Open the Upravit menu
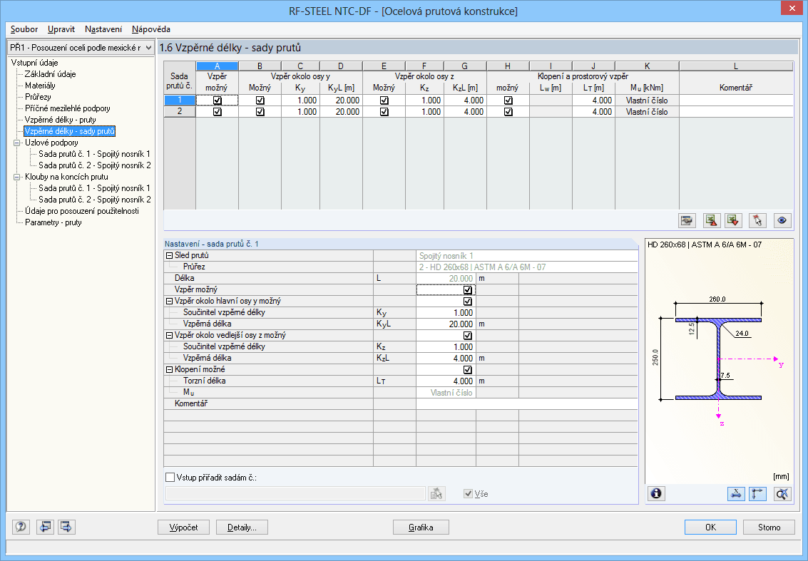This screenshot has width=808, height=561. pos(61,29)
